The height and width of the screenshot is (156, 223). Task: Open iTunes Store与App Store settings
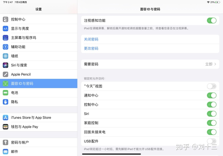tap(39, 118)
